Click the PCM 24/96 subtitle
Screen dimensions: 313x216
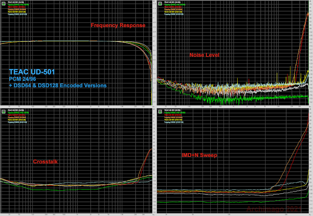coord(22,79)
